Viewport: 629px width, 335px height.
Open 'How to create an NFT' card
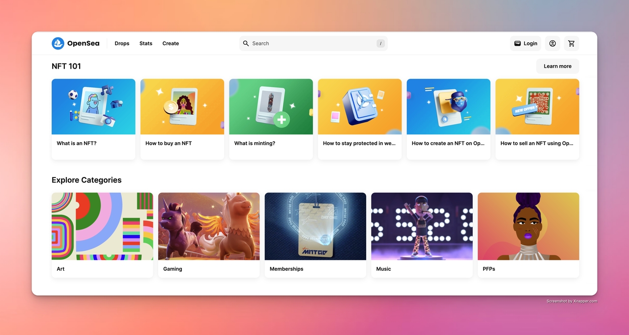tap(448, 119)
